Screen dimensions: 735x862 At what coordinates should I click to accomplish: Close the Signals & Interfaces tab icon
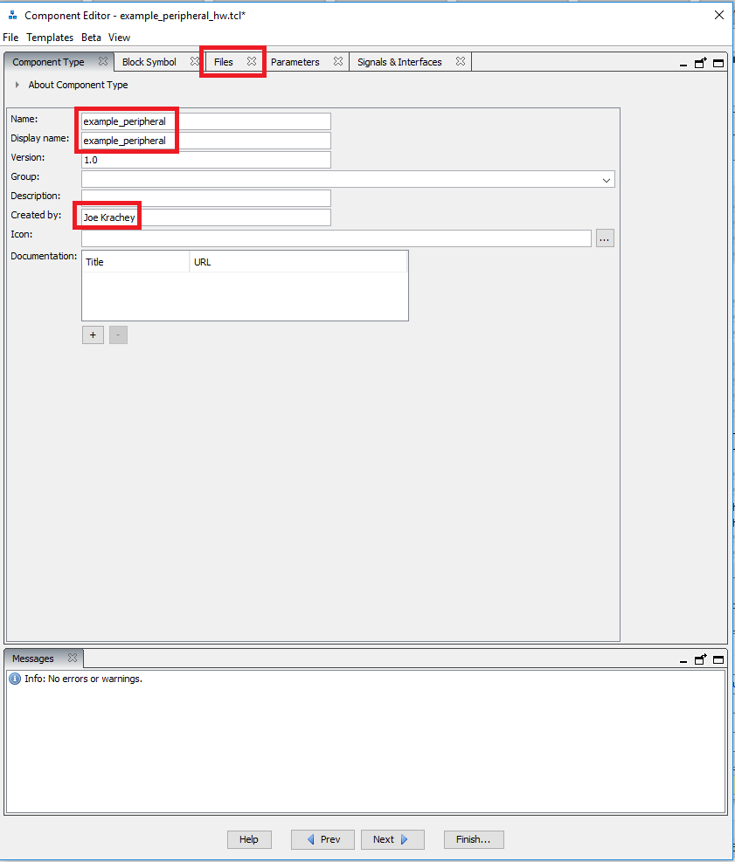461,62
